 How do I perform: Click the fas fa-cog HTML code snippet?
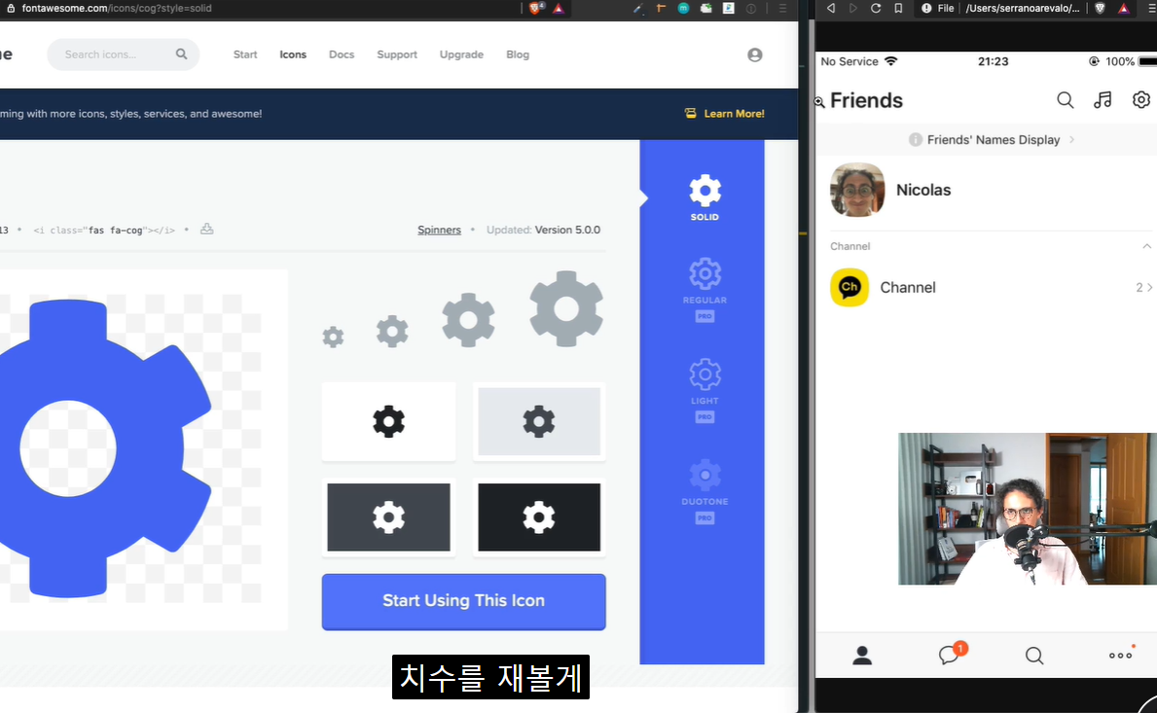tap(104, 231)
